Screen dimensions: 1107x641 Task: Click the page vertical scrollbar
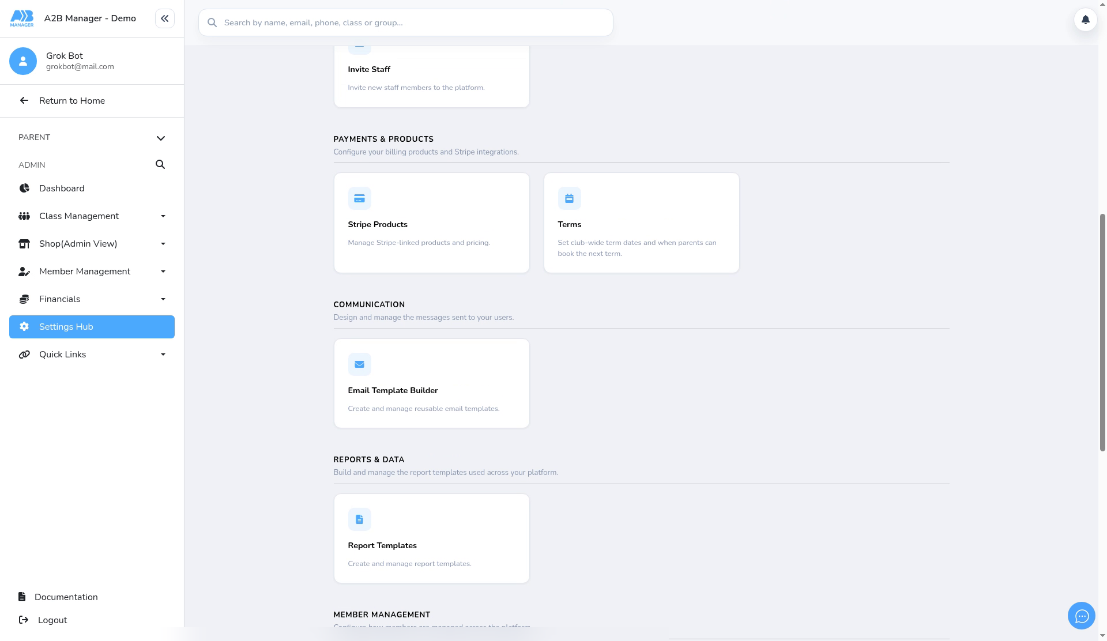tap(1102, 332)
